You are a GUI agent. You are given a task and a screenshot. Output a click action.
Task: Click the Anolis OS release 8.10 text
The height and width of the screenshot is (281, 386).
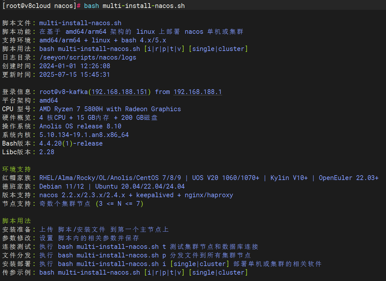(80, 126)
